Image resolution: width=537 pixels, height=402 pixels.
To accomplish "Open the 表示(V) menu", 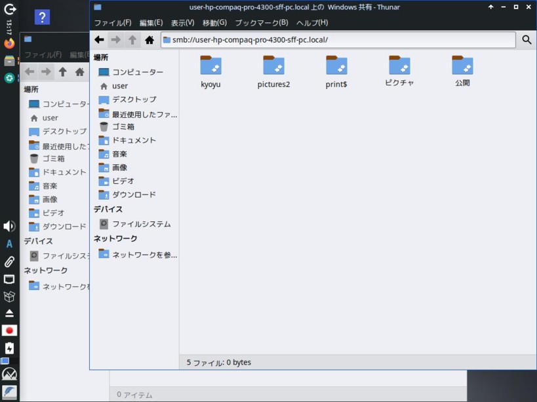I will click(182, 22).
